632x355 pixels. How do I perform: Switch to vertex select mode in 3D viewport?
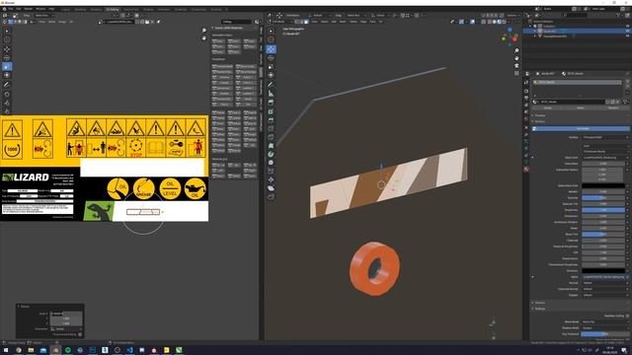pos(297,22)
